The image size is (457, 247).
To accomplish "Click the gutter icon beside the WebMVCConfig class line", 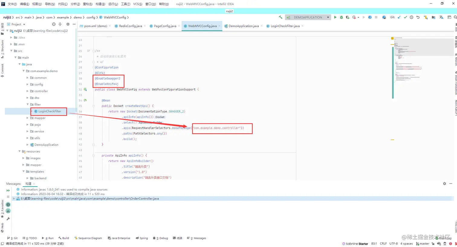I will coord(85,89).
